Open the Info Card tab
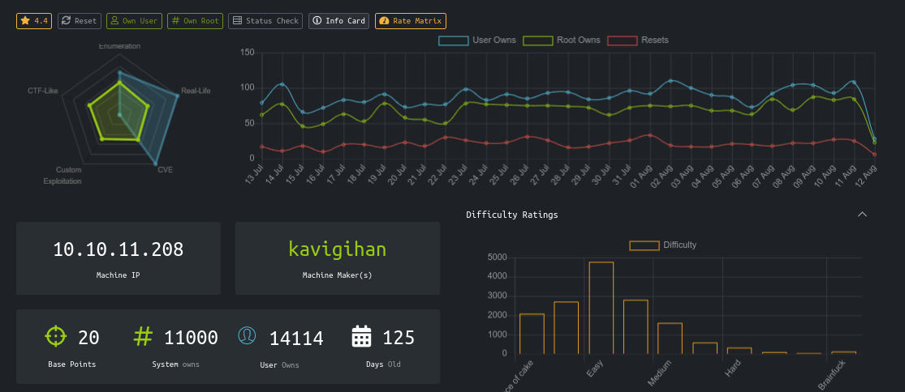This screenshot has width=905, height=392. click(338, 20)
